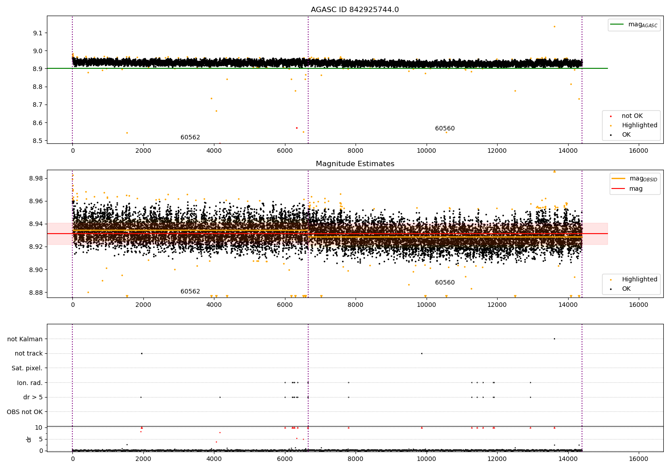Click the "9.0" y-tick in the top plot

pyautogui.click(x=38, y=51)
